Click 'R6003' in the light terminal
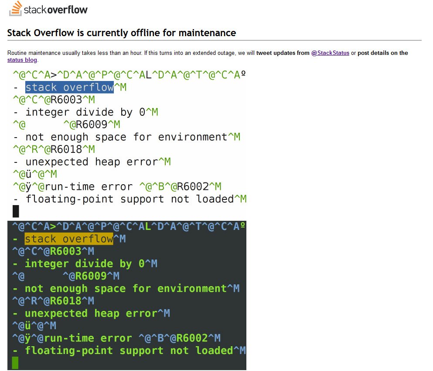The width and height of the screenshot is (433, 371). (67, 100)
